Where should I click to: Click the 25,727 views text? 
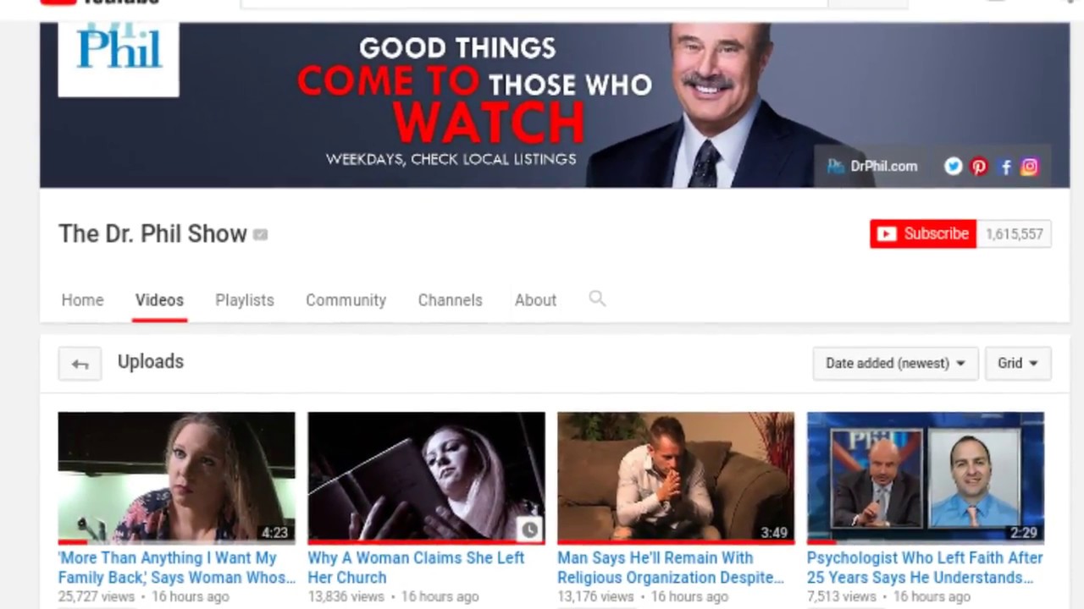(96, 596)
